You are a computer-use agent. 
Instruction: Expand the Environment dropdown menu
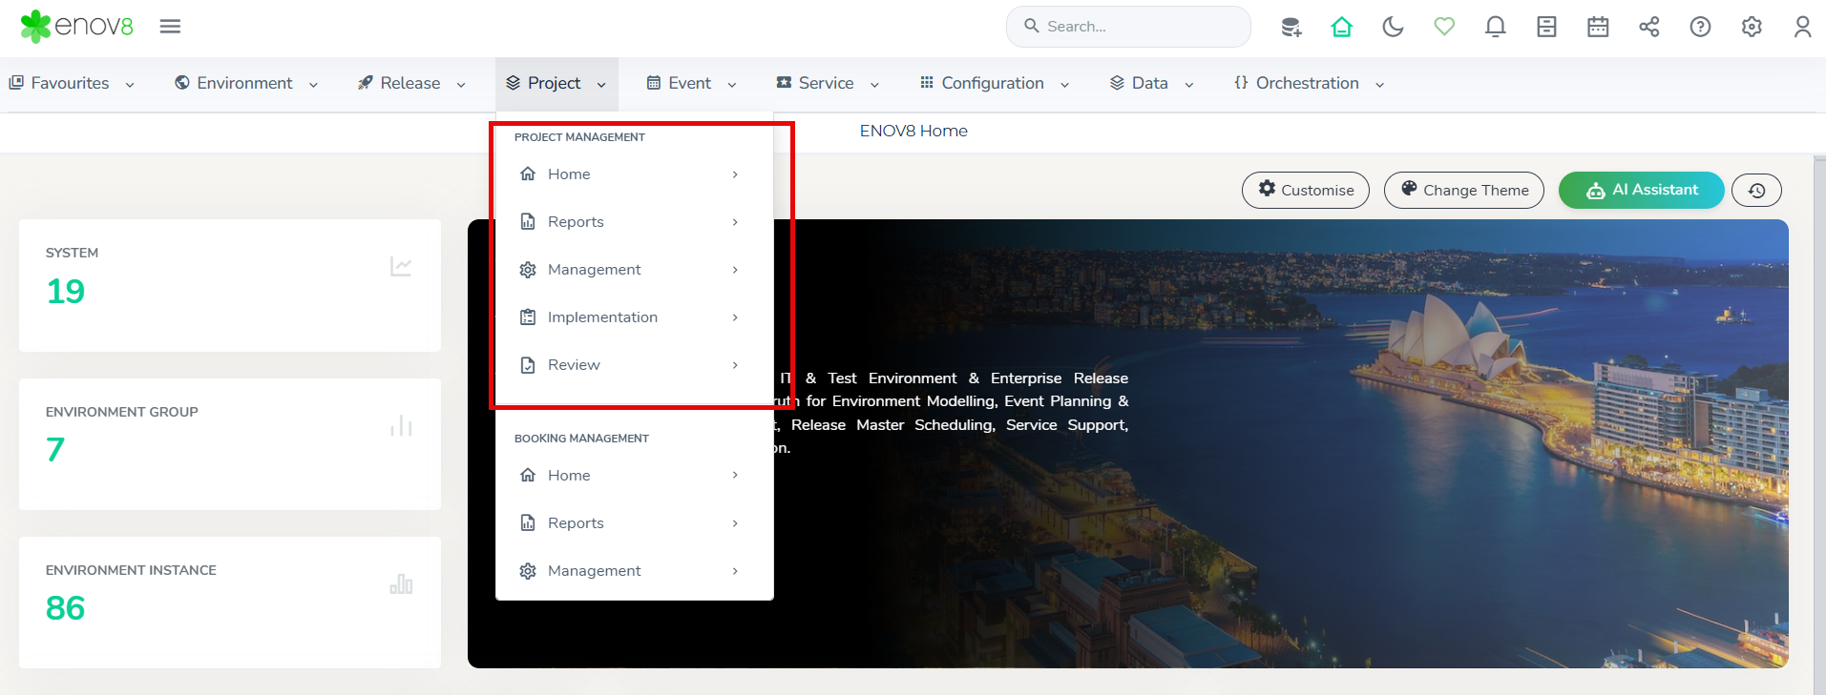(x=246, y=84)
